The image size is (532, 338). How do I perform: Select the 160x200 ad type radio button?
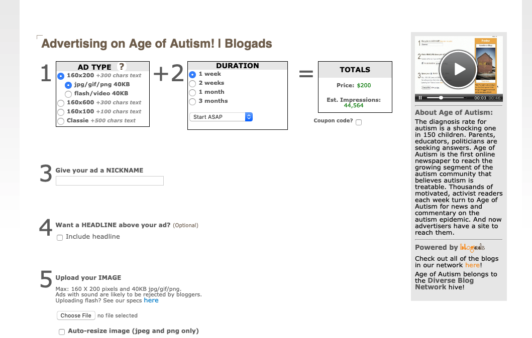pos(61,76)
